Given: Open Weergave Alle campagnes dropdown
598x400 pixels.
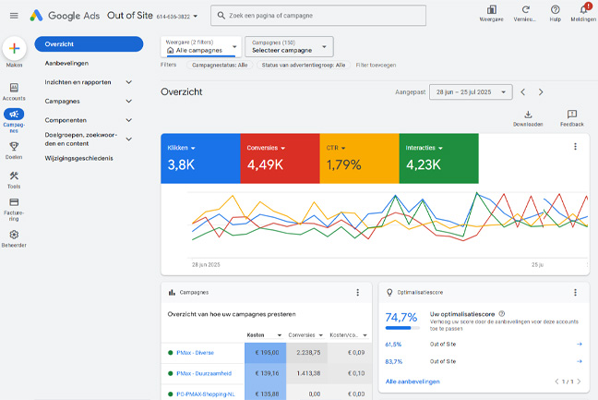Looking at the screenshot, I should coord(201,46).
